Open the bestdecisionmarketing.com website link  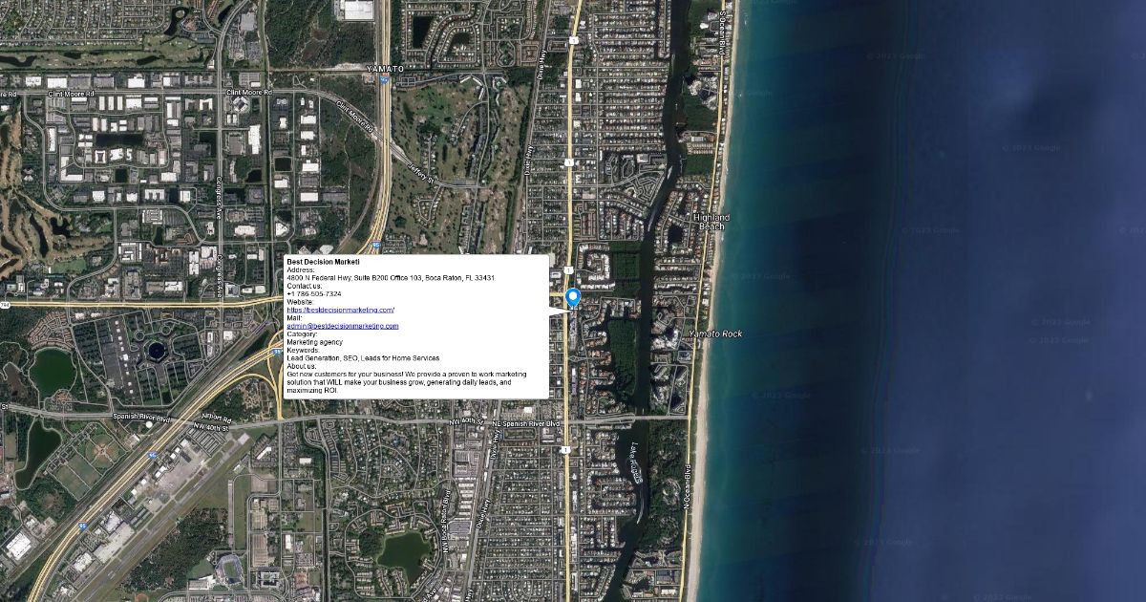tap(341, 311)
